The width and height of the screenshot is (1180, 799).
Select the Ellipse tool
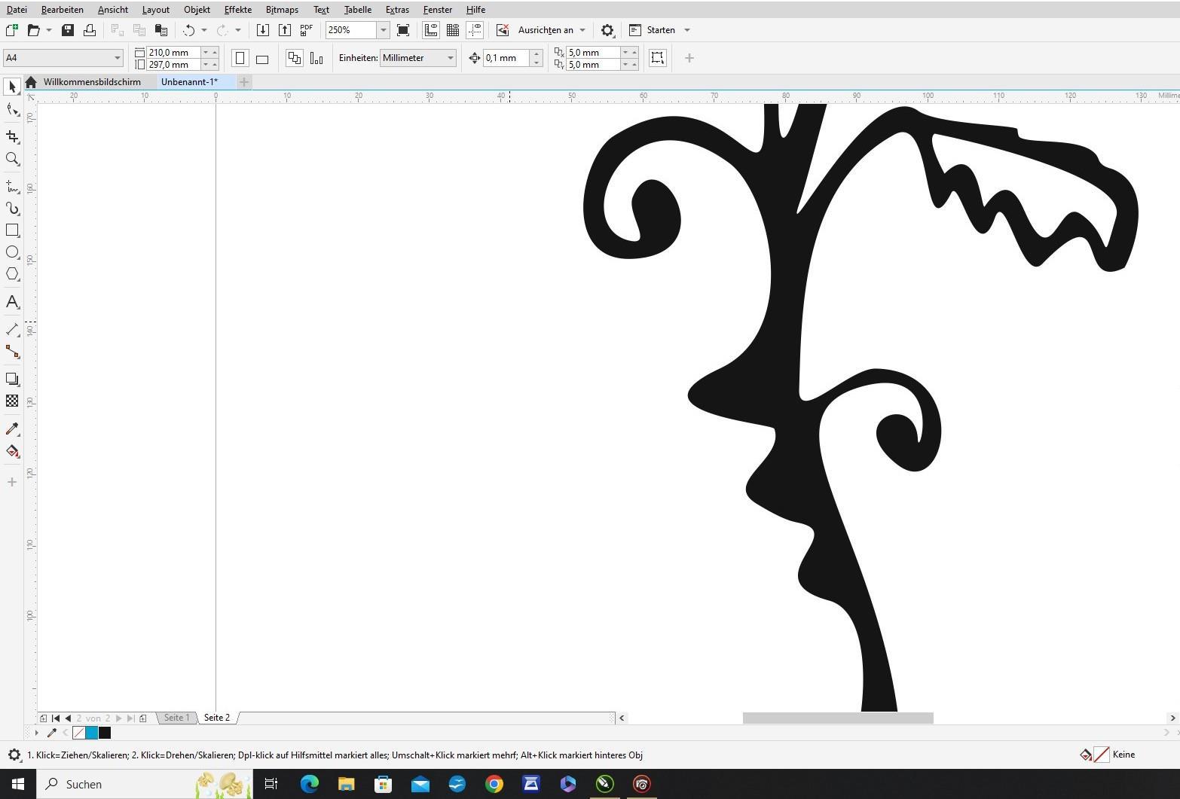(12, 252)
